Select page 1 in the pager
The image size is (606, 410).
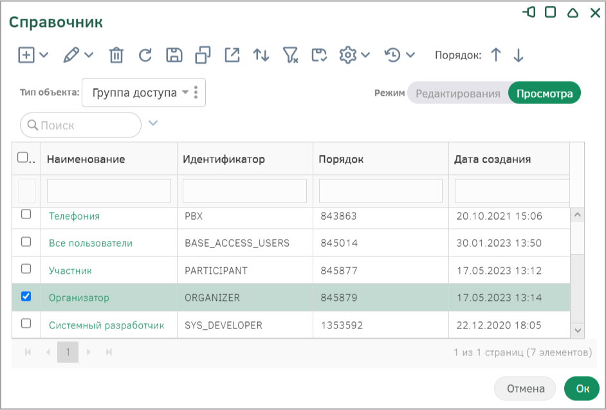pyautogui.click(x=68, y=352)
